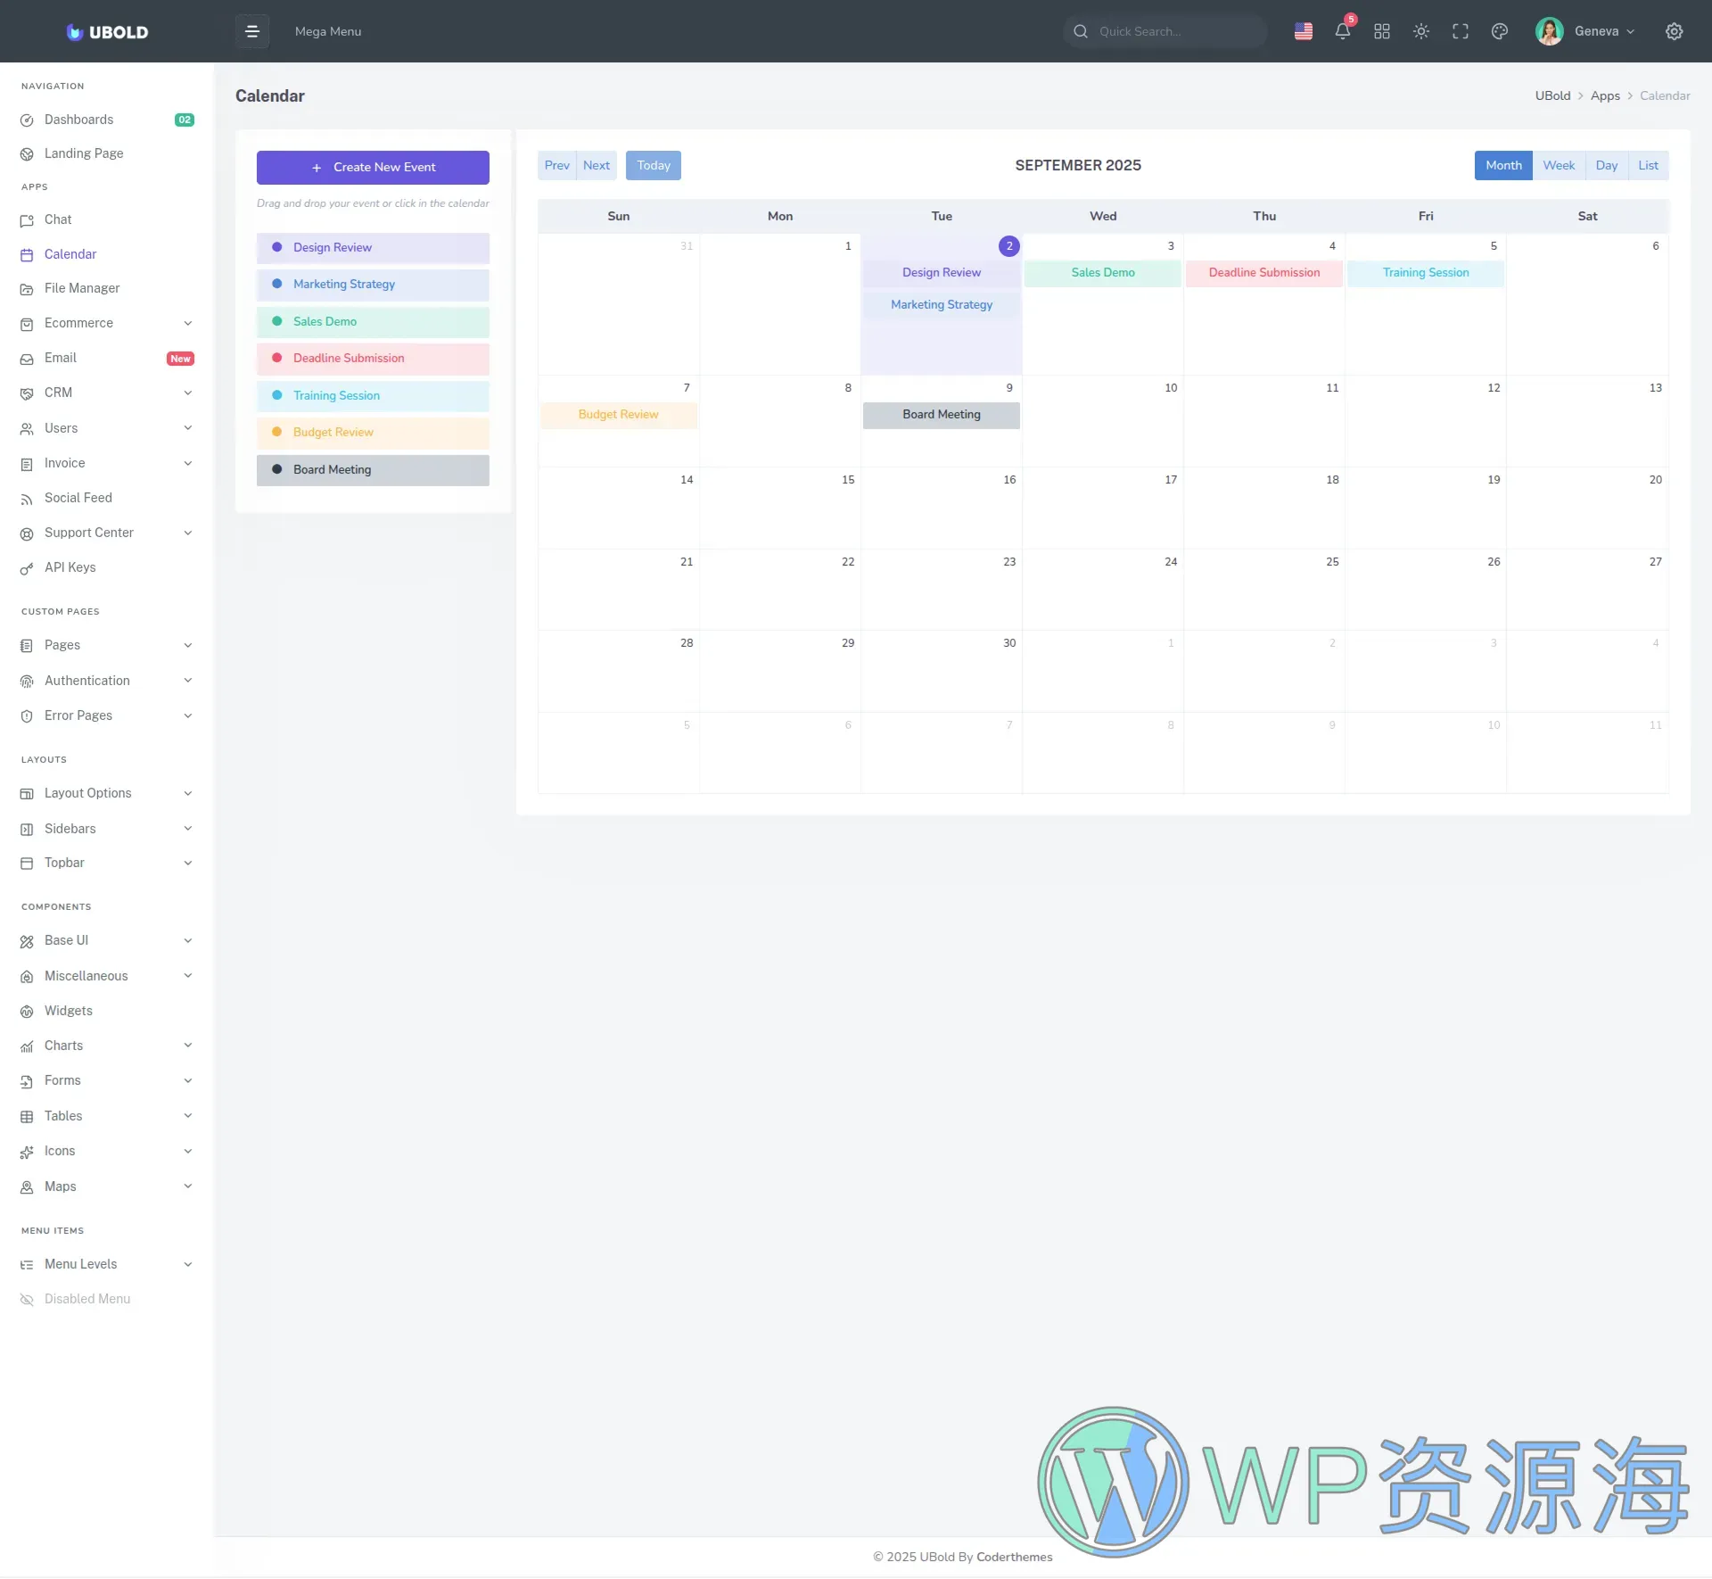The width and height of the screenshot is (1712, 1579).
Task: Open the theme palette customizer icon
Action: tap(1499, 31)
